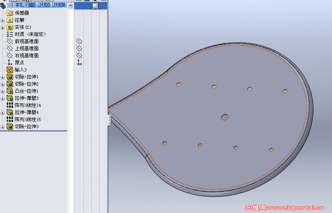Image resolution: width=332 pixels, height=213 pixels.
Task: Toggle right plane visibility in display pane
Action: [79, 55]
